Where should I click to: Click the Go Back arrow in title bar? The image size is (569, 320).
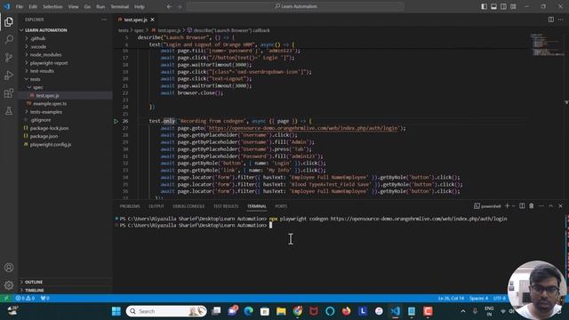coord(169,6)
